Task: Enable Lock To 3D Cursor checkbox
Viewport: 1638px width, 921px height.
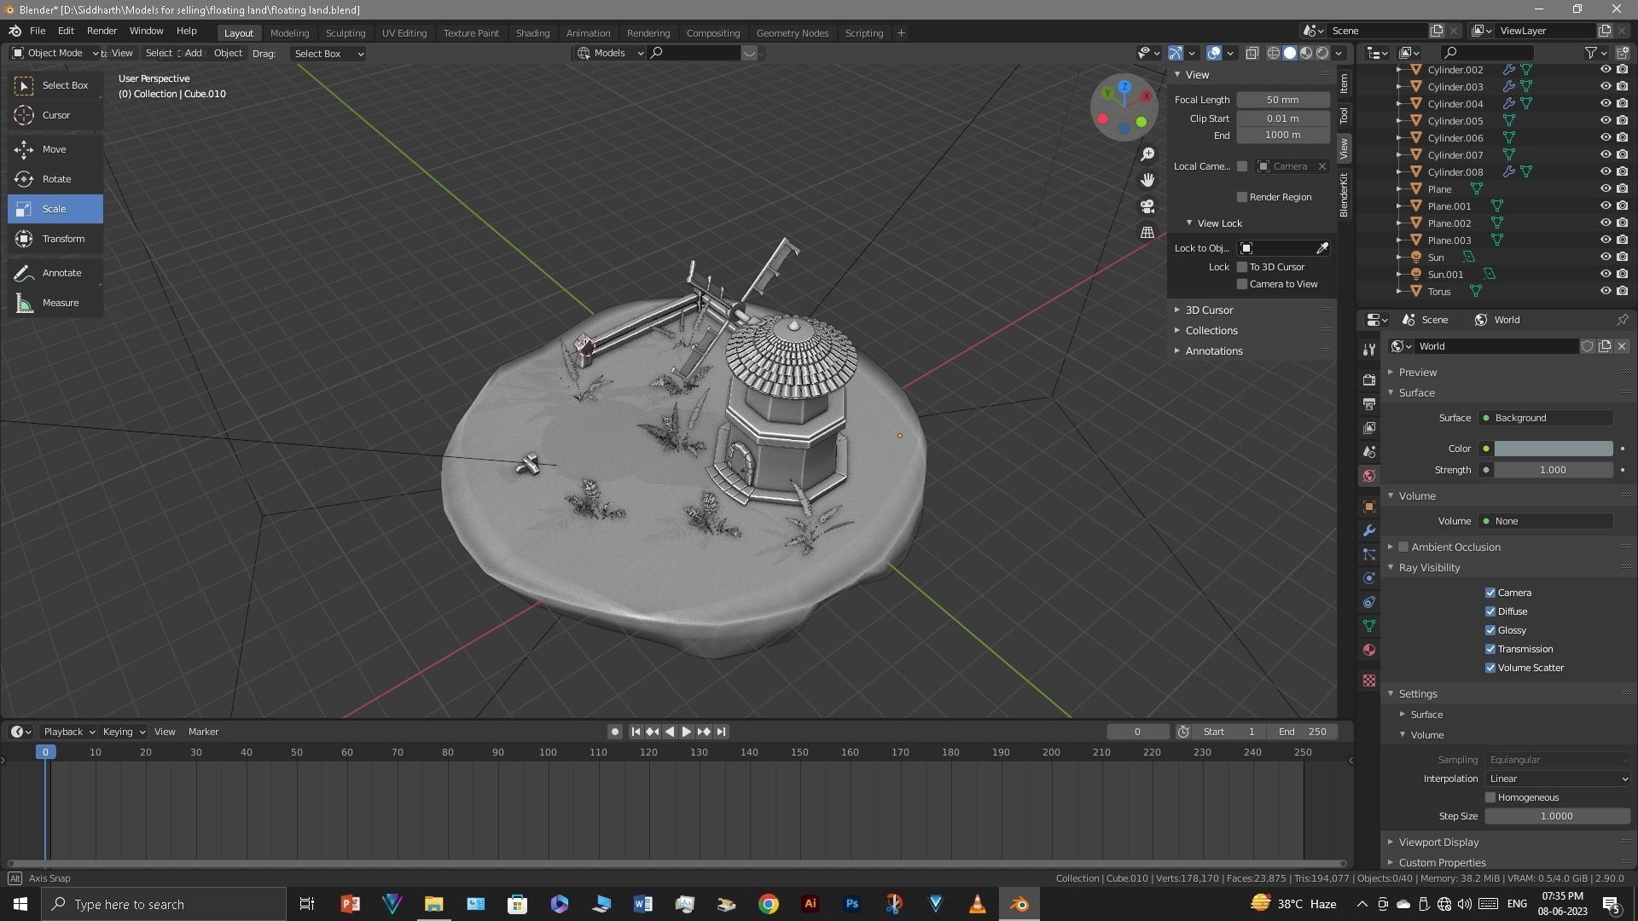Action: point(1242,267)
